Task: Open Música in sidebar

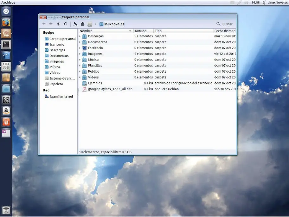Action: click(52, 67)
